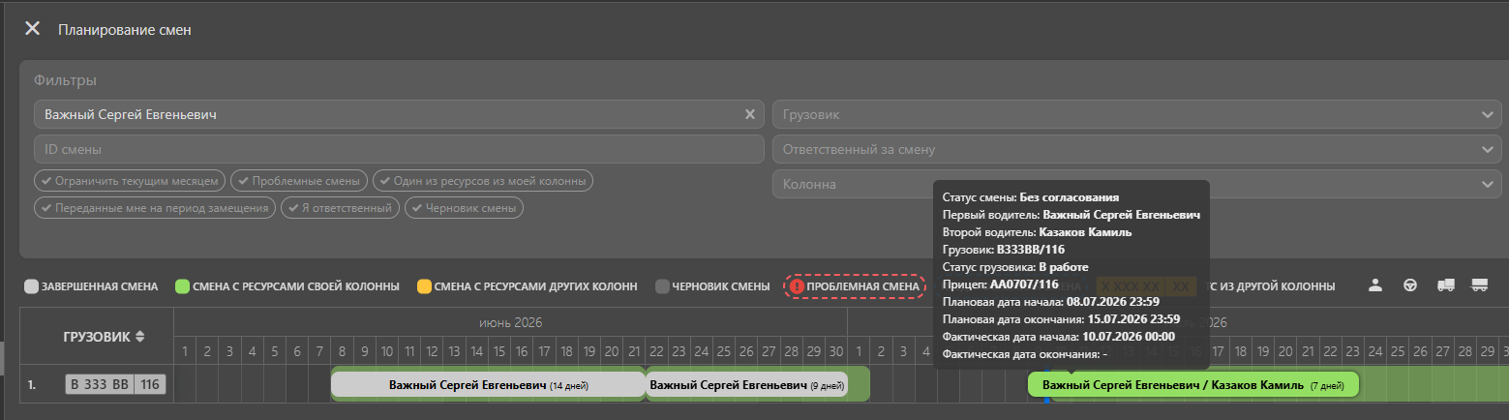Click truck plate В 333 ВВ 116
Screen dimensions: 1509x420
pos(115,384)
